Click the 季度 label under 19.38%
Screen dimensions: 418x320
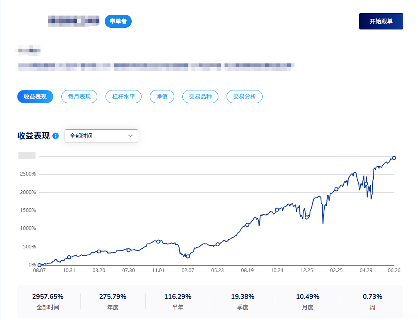point(243,307)
